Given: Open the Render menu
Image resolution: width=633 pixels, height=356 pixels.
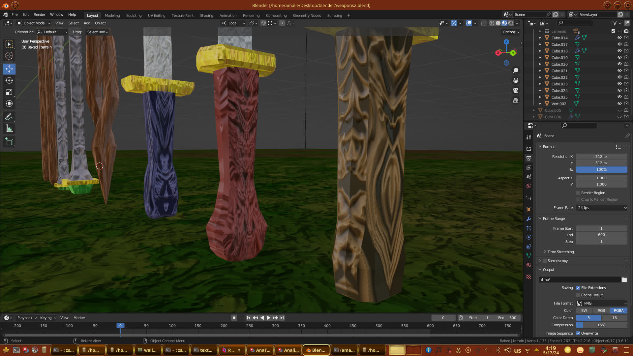Looking at the screenshot, I should tap(39, 15).
